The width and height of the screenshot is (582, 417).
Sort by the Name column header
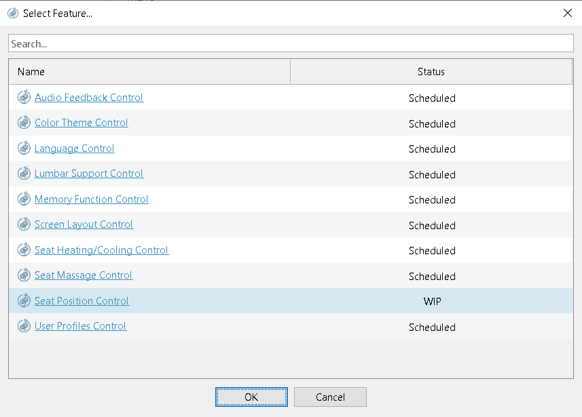[x=149, y=72]
